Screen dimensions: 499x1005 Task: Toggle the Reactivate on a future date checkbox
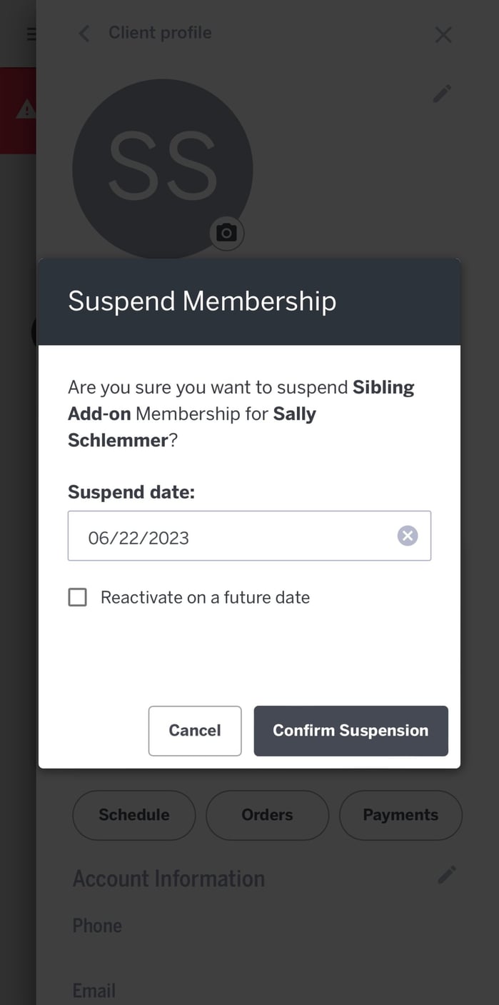coord(77,597)
